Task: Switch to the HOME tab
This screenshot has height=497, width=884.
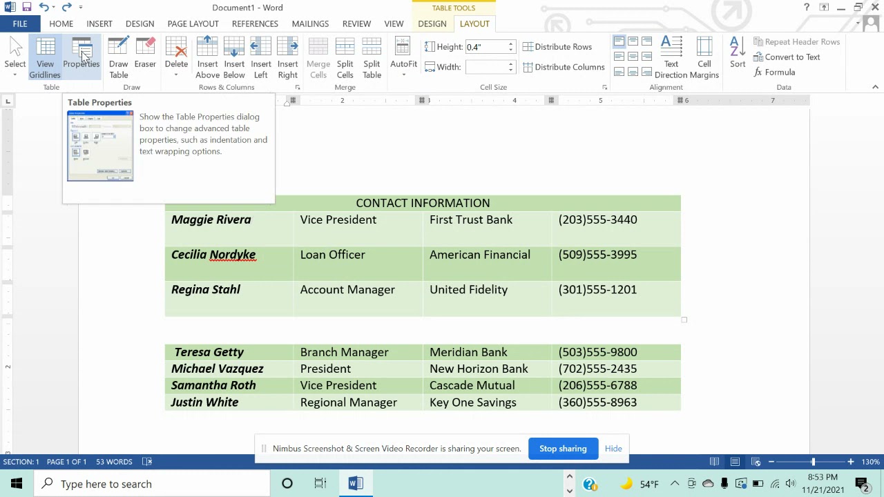Action: [61, 23]
